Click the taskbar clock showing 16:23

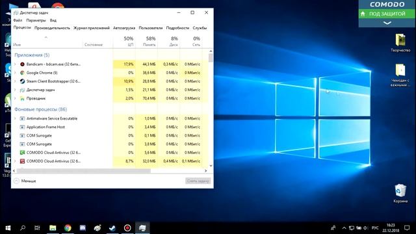point(391,228)
